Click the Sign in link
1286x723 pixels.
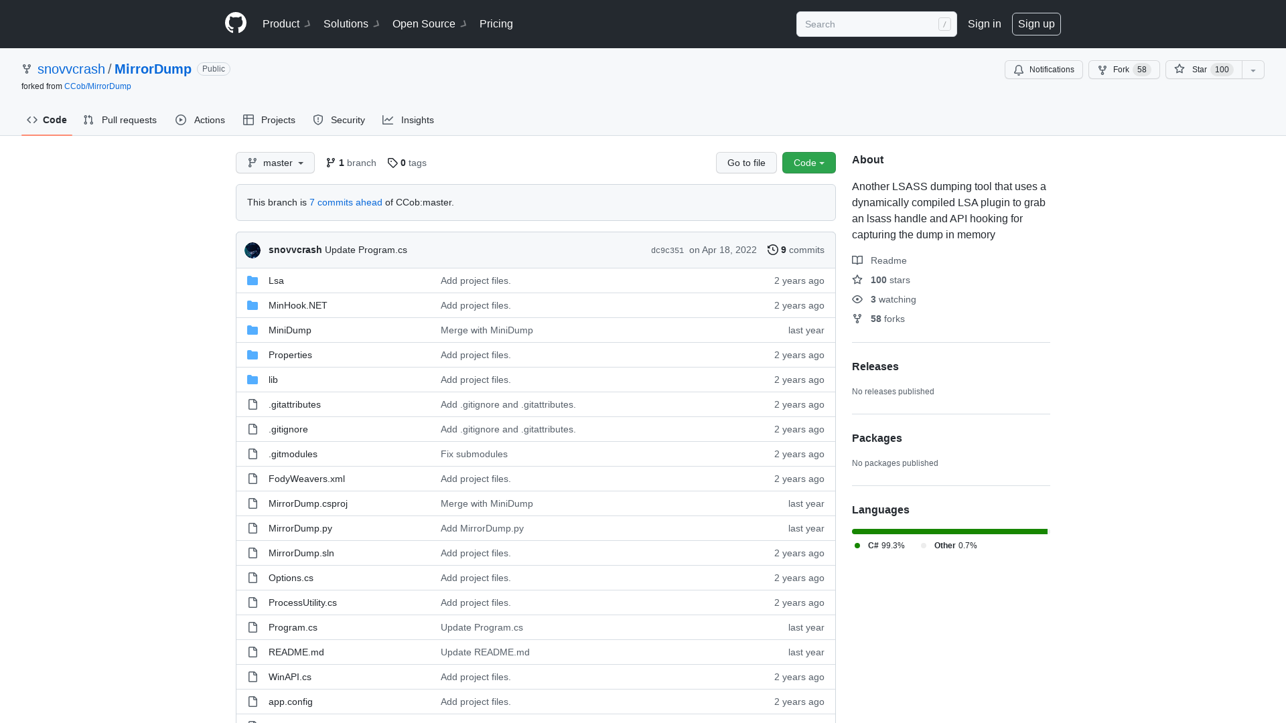985,24
